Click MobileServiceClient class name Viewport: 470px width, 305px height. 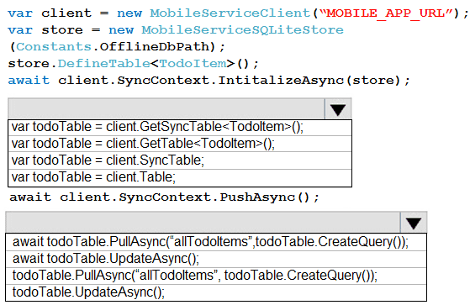(230, 13)
